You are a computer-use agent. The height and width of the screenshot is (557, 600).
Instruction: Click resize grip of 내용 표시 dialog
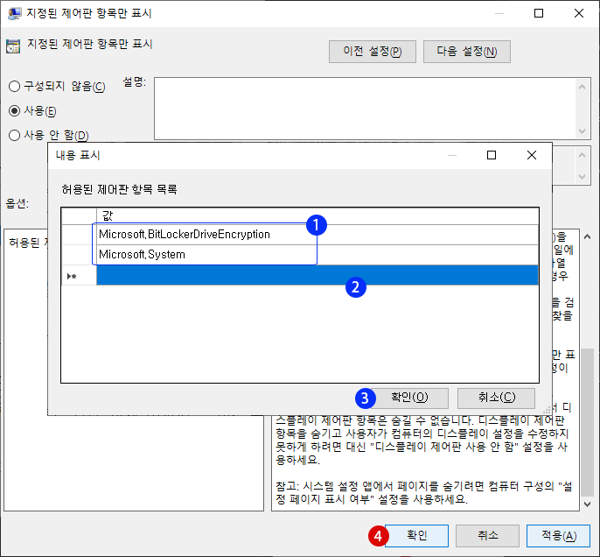coord(548,410)
